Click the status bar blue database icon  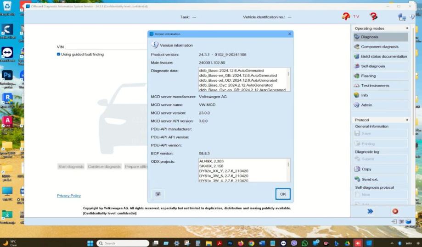[x=409, y=221]
